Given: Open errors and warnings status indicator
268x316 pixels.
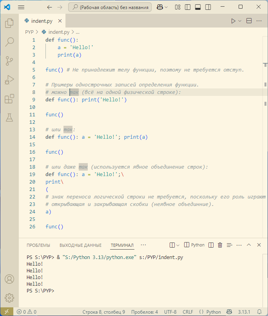Looking at the screenshot, I should [27, 312].
